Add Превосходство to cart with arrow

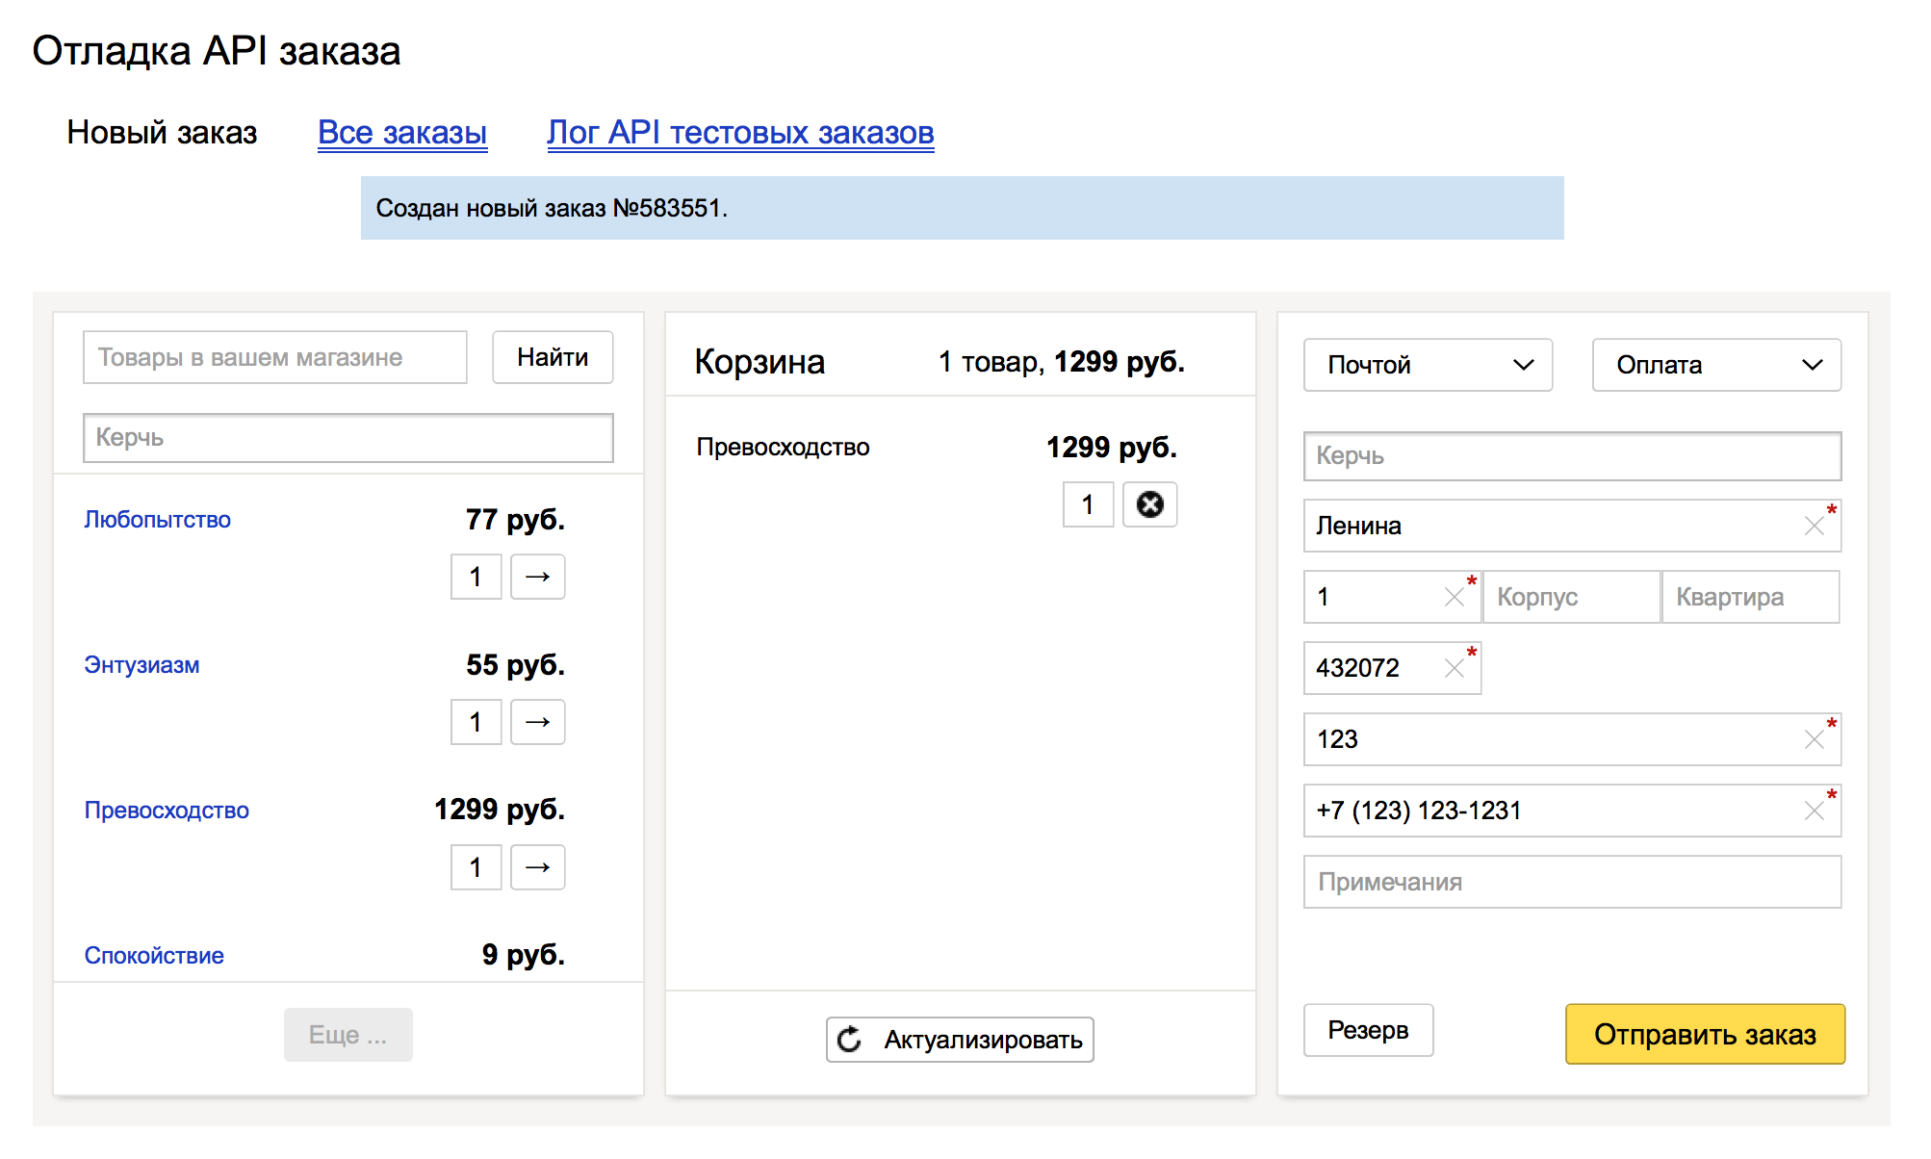[537, 867]
